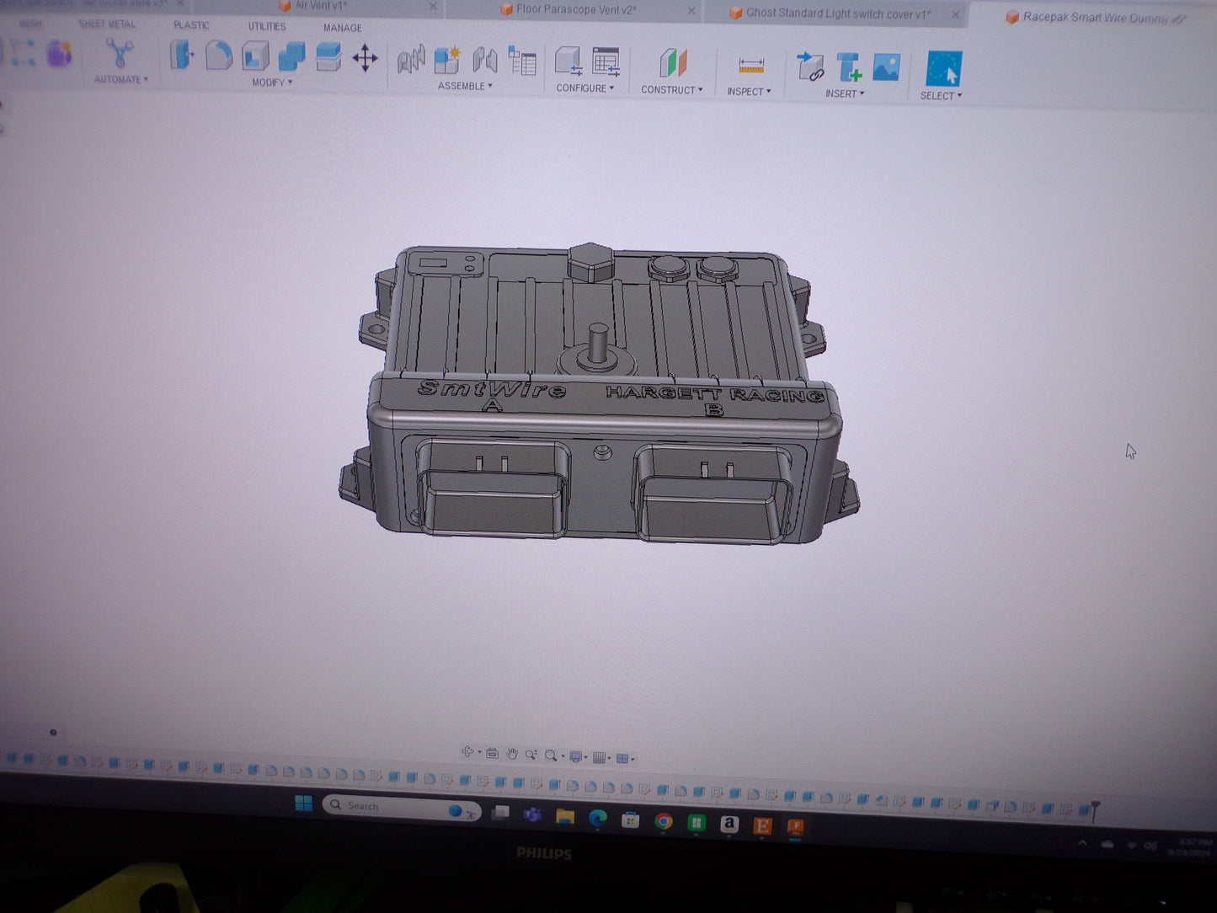Open the Insert image canvas icon
The height and width of the screenshot is (913, 1217).
click(886, 67)
